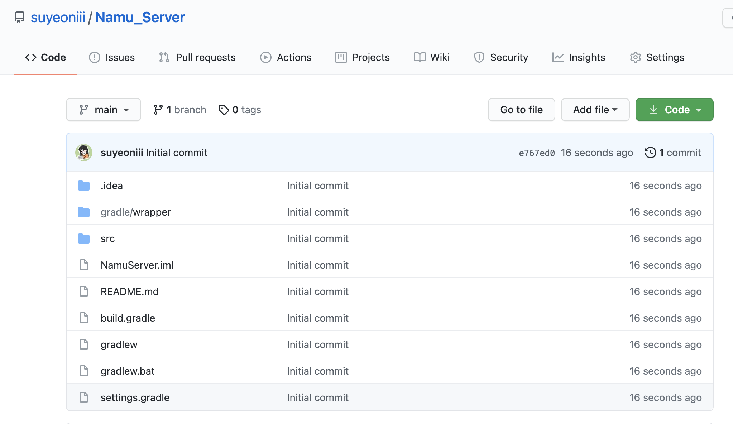Open the Pull requests tab
Viewport: 733px width, 424px height.
197,57
